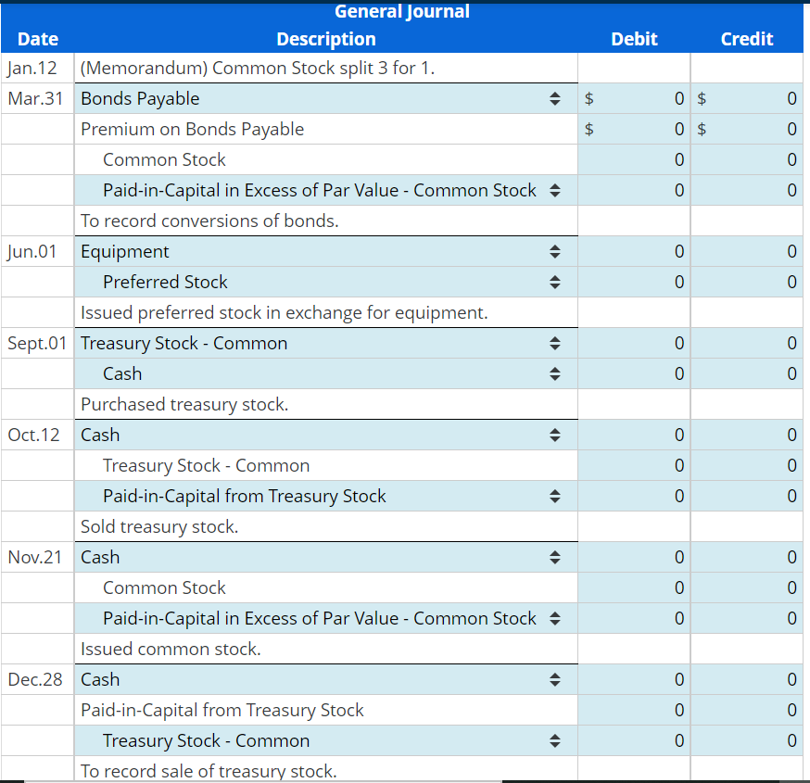Image resolution: width=810 pixels, height=783 pixels.
Task: Click Dec.28 Treasury Stock - Common credit field
Action: (747, 740)
